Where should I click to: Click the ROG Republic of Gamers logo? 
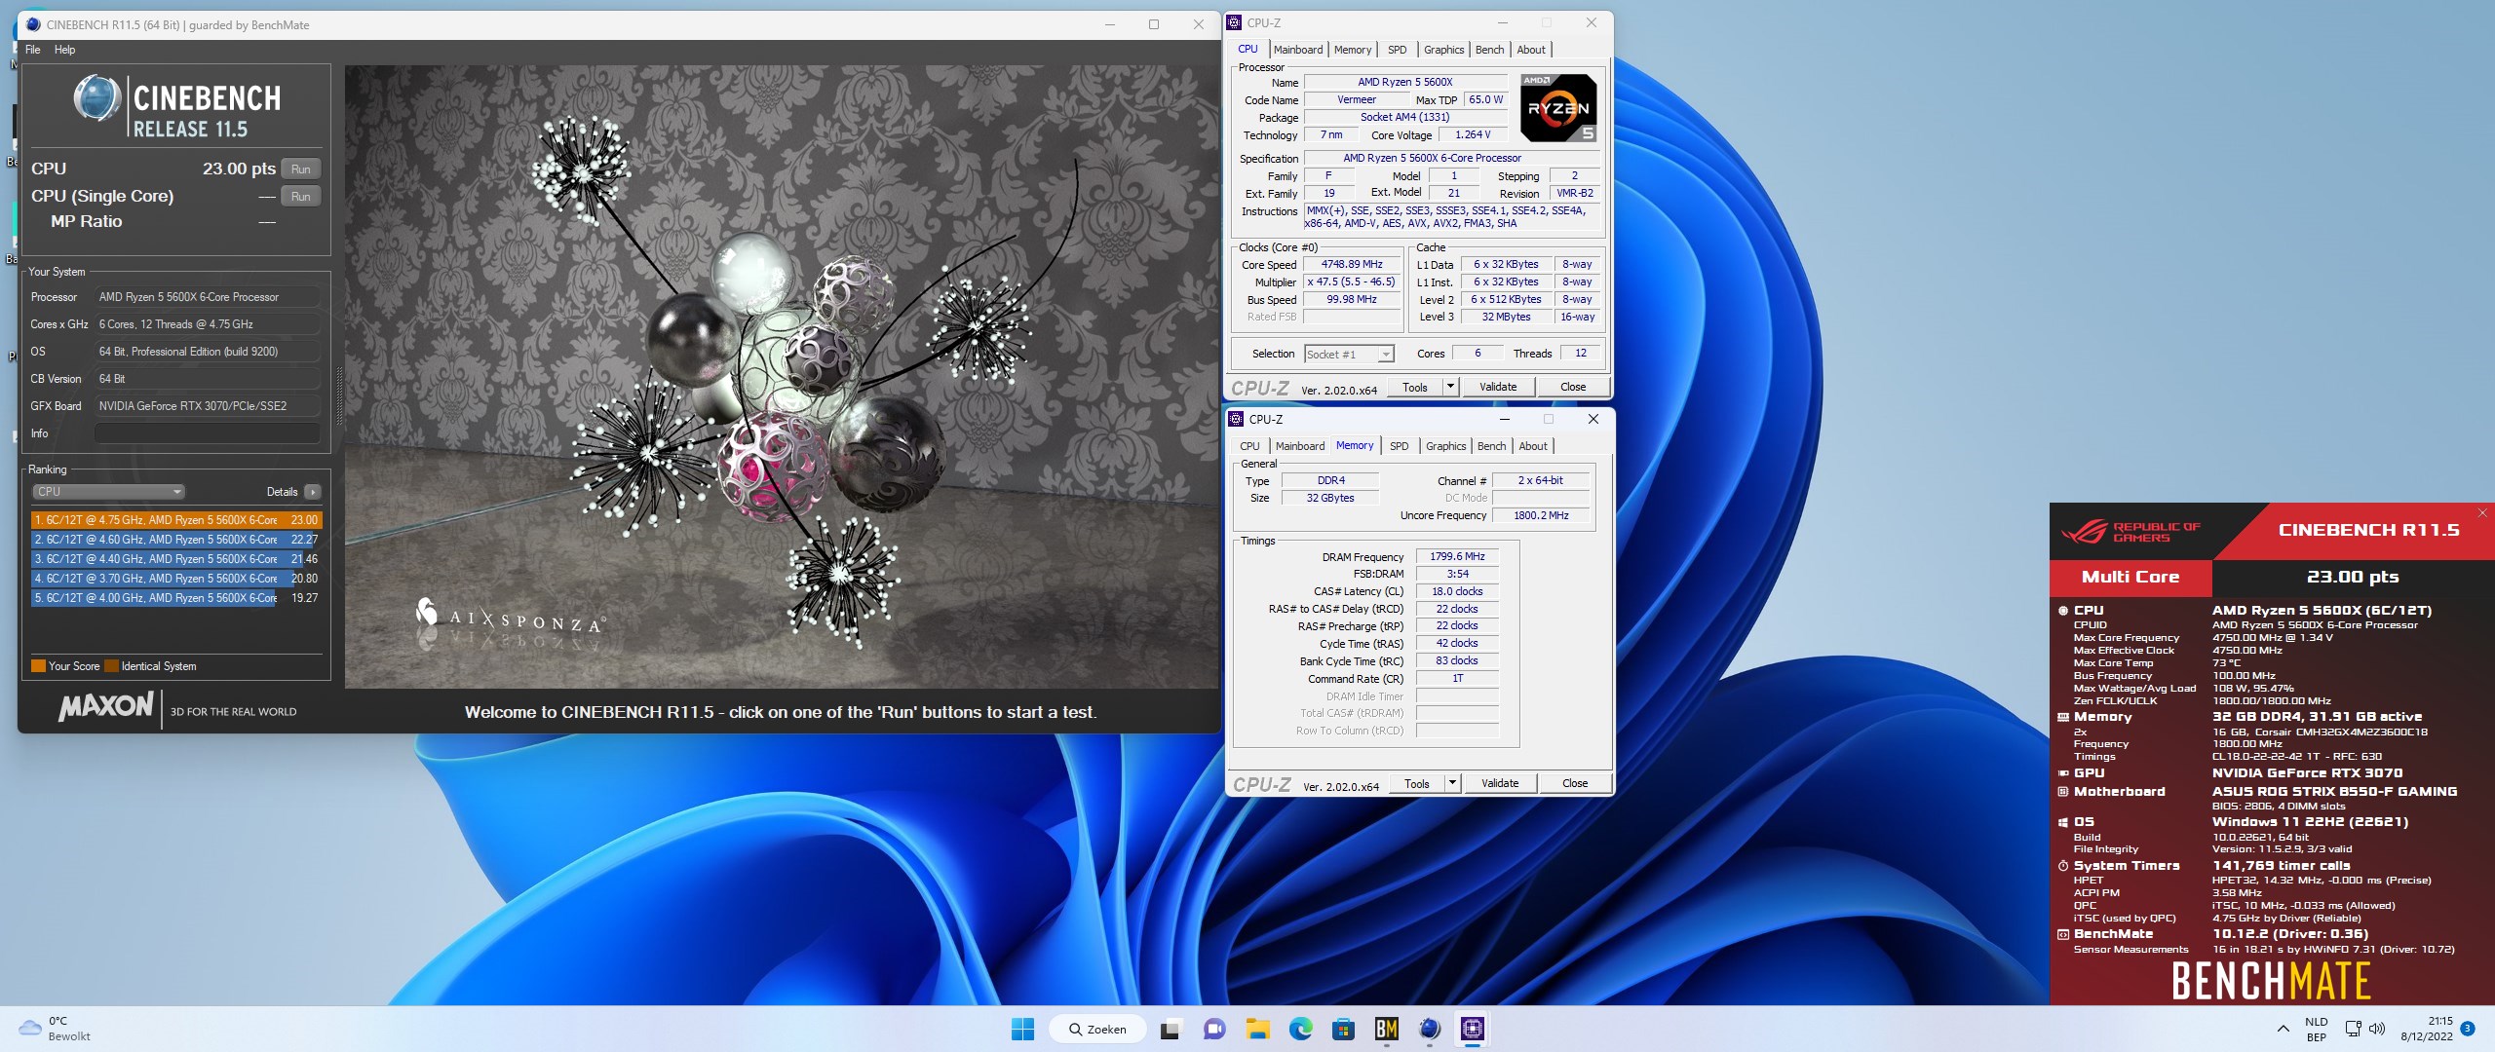[2130, 532]
